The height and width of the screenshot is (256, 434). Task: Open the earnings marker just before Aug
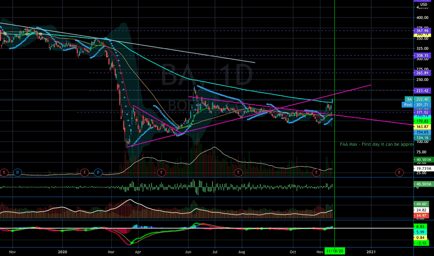[x=238, y=172]
